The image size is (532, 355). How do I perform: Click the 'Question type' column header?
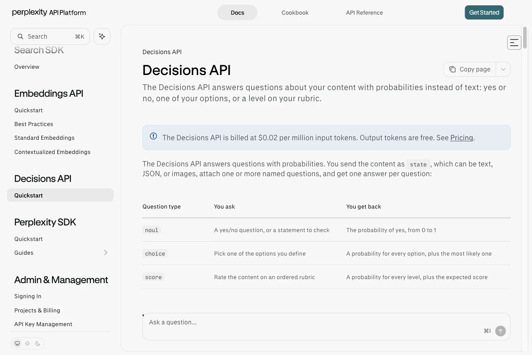161,206
